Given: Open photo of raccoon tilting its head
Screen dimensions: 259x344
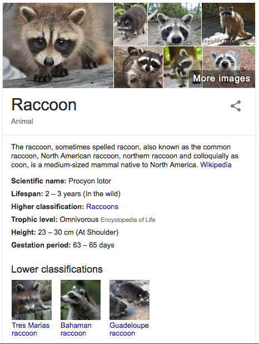Looking at the screenshot, I should pyautogui.click(x=183, y=67).
